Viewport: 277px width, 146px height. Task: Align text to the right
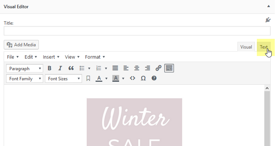[x=147, y=68]
